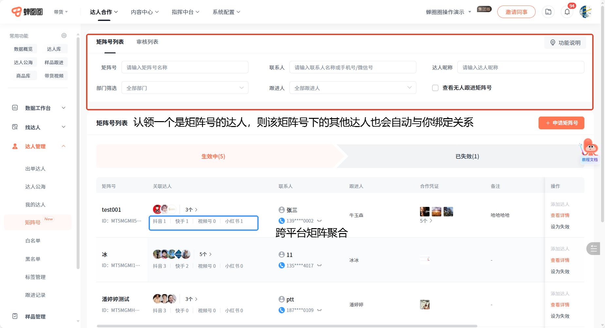Open the 内容中心 menu
Viewport: 605px width, 328px height.
(x=145, y=12)
